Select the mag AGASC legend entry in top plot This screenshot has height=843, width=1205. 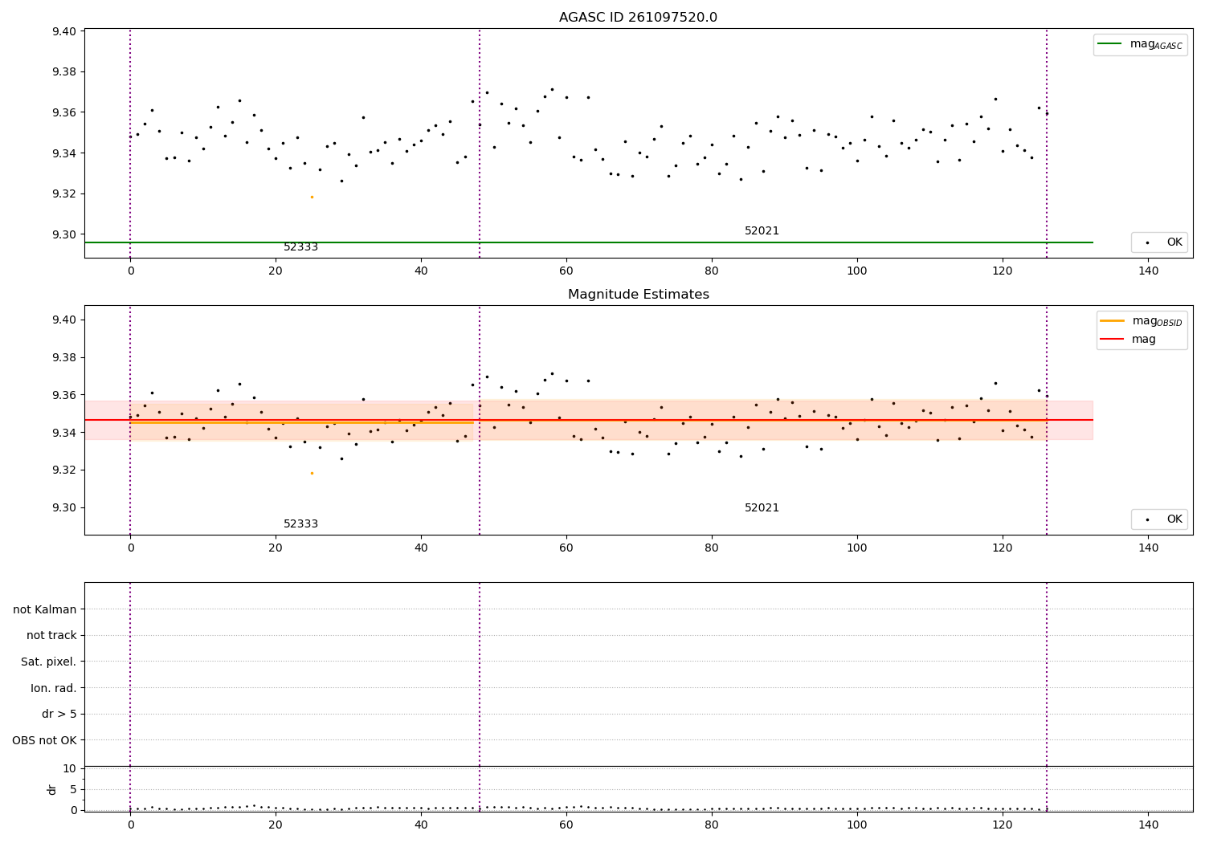click(x=1140, y=45)
